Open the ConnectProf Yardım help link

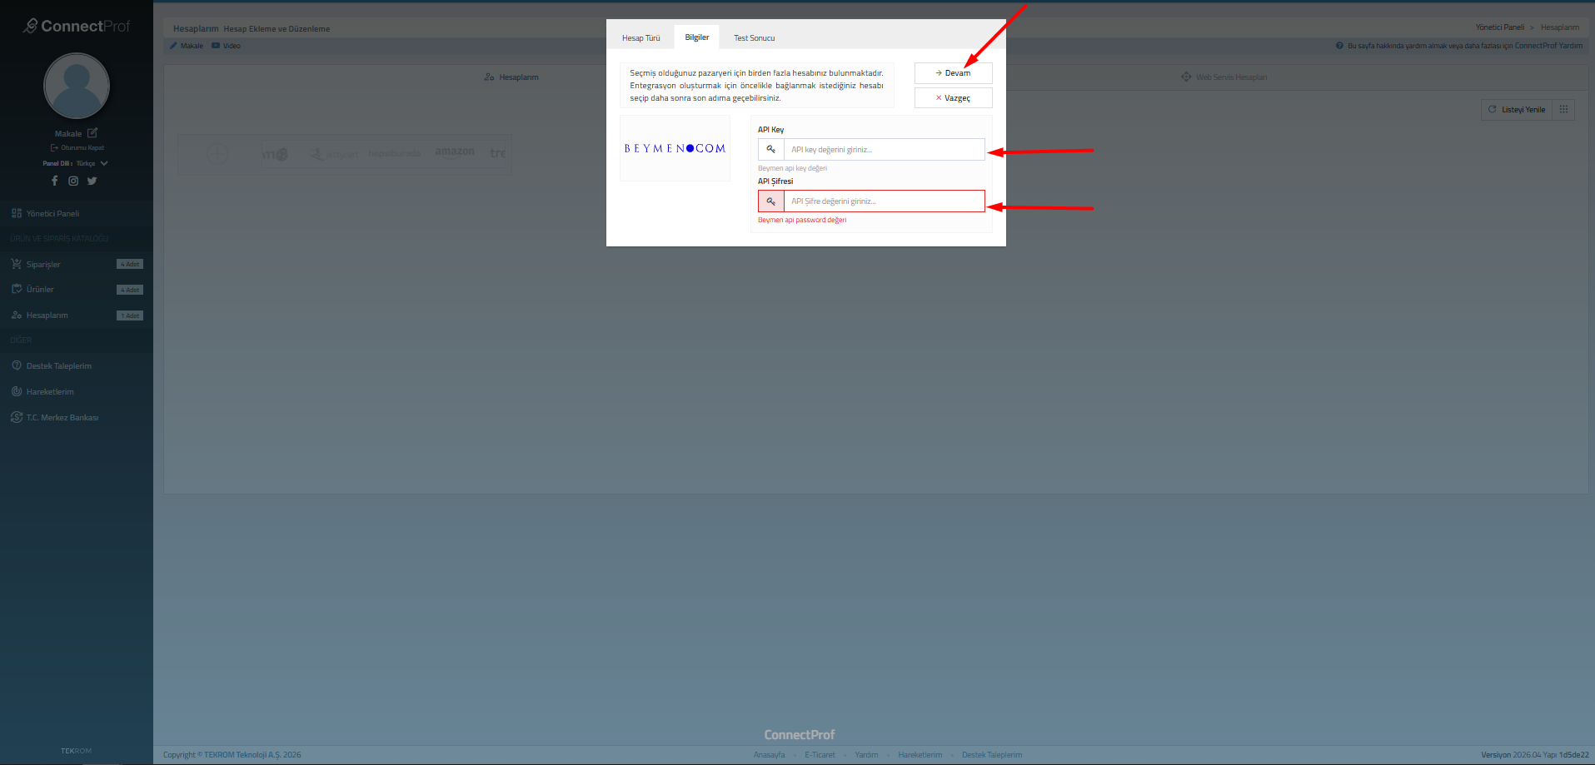point(1548,46)
